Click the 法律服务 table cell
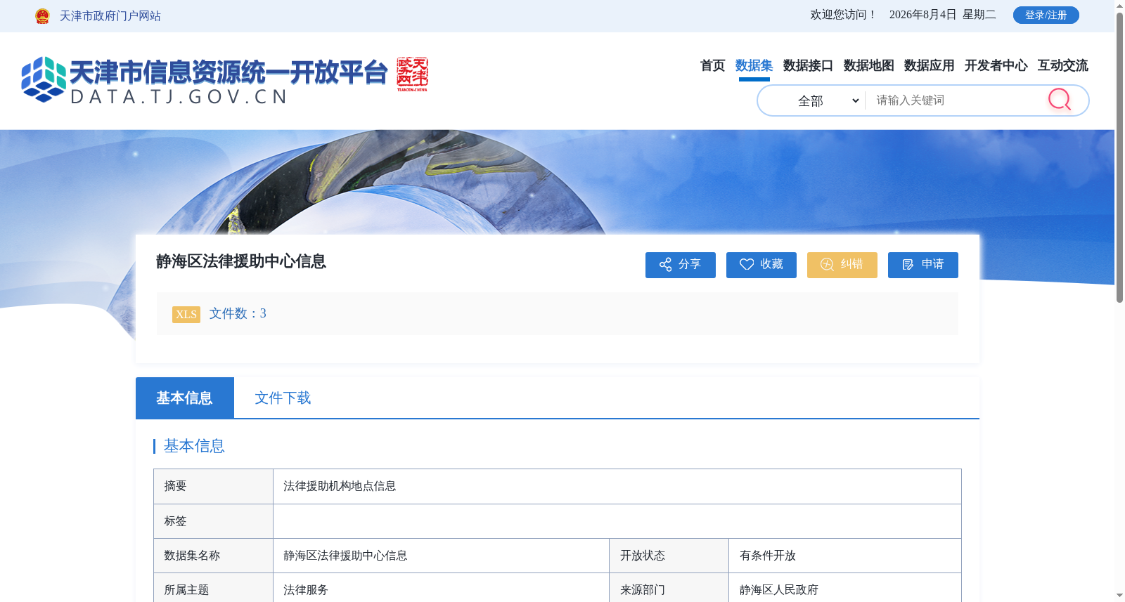Screen dimensions: 1125x602 (x=441, y=588)
